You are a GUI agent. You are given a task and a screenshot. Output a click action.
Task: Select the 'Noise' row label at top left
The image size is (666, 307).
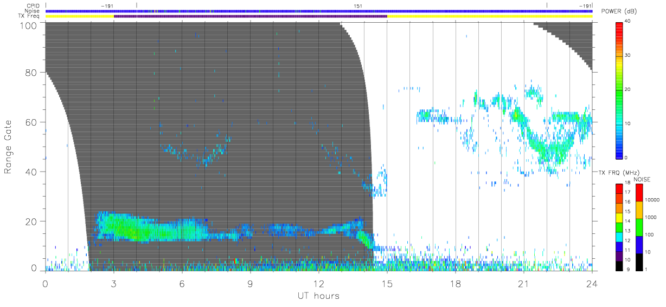(x=33, y=11)
